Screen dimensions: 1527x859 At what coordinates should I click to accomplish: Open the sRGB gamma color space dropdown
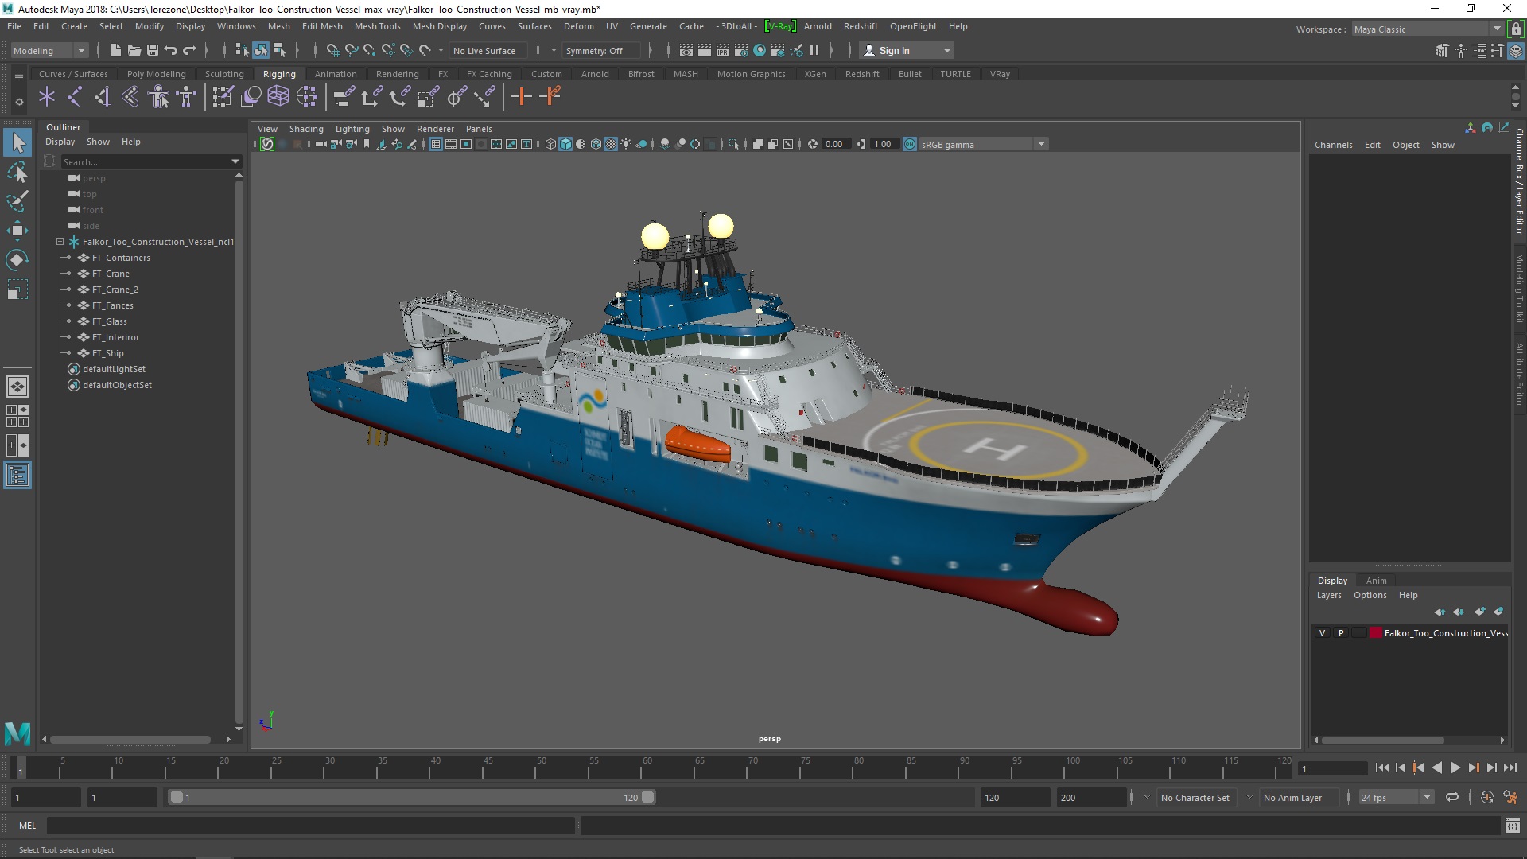[x=985, y=144]
